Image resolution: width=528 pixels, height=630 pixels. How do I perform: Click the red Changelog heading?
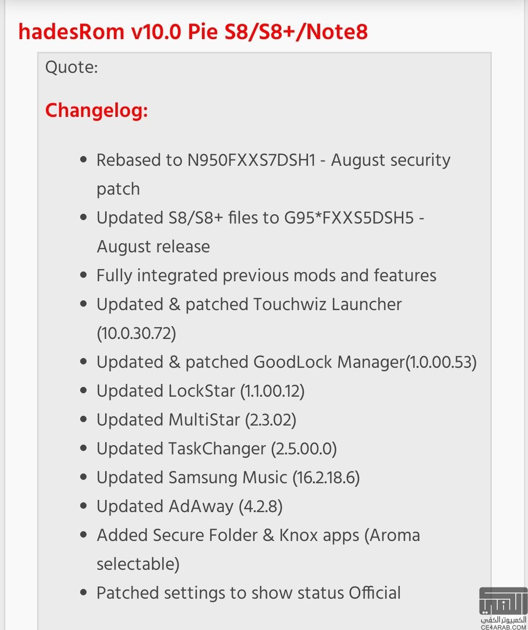(x=96, y=111)
